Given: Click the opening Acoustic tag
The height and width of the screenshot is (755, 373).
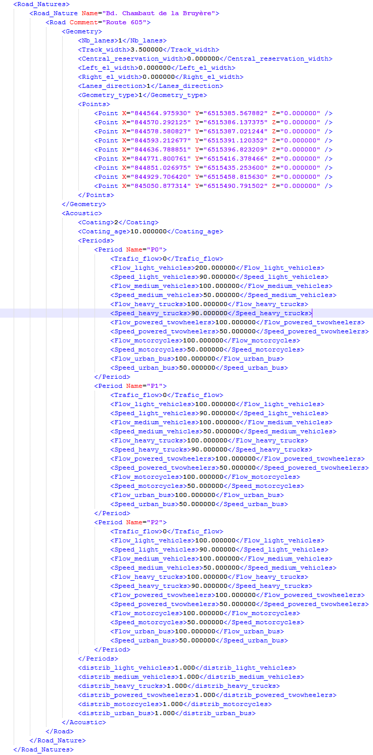Looking at the screenshot, I should tap(82, 213).
